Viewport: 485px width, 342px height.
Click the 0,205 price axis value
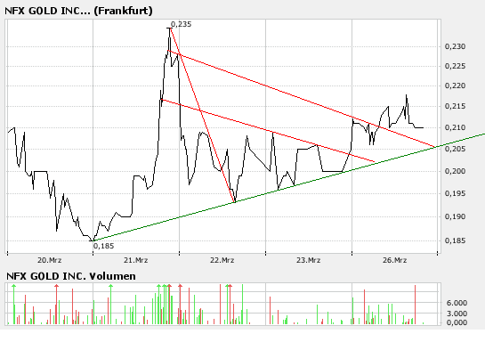coord(455,149)
